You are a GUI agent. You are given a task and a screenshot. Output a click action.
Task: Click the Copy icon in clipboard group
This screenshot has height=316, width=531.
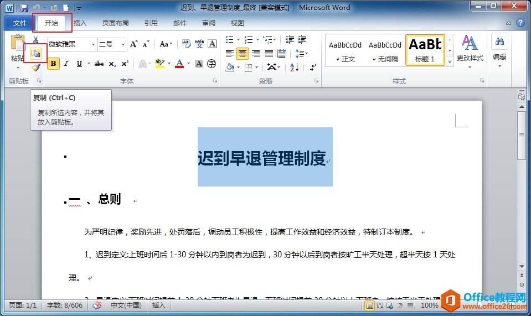click(35, 53)
